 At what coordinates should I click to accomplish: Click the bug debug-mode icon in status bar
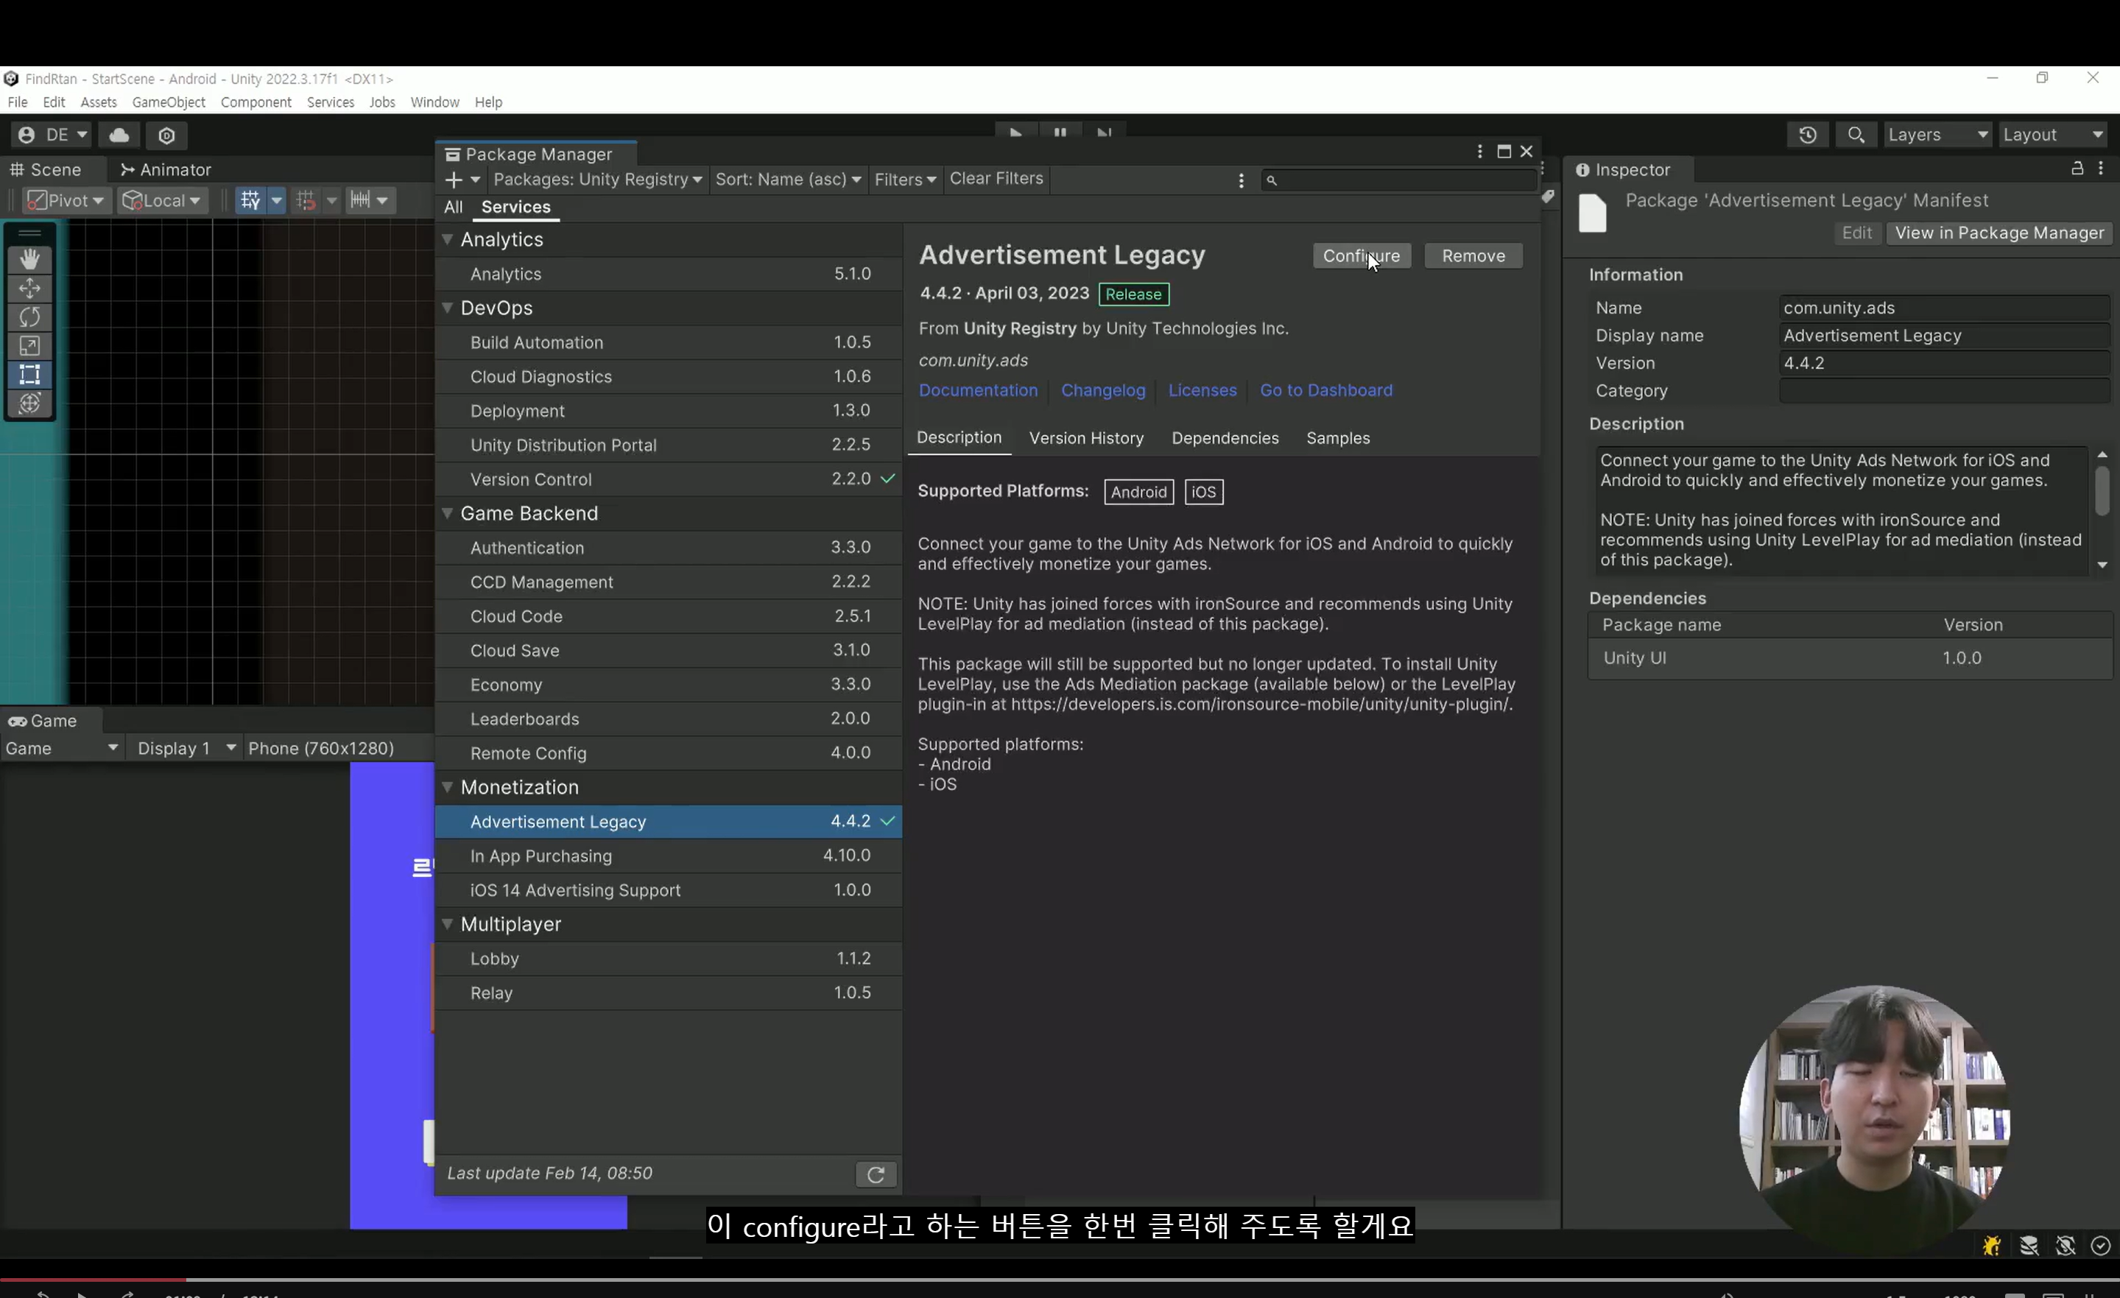coord(1992,1246)
